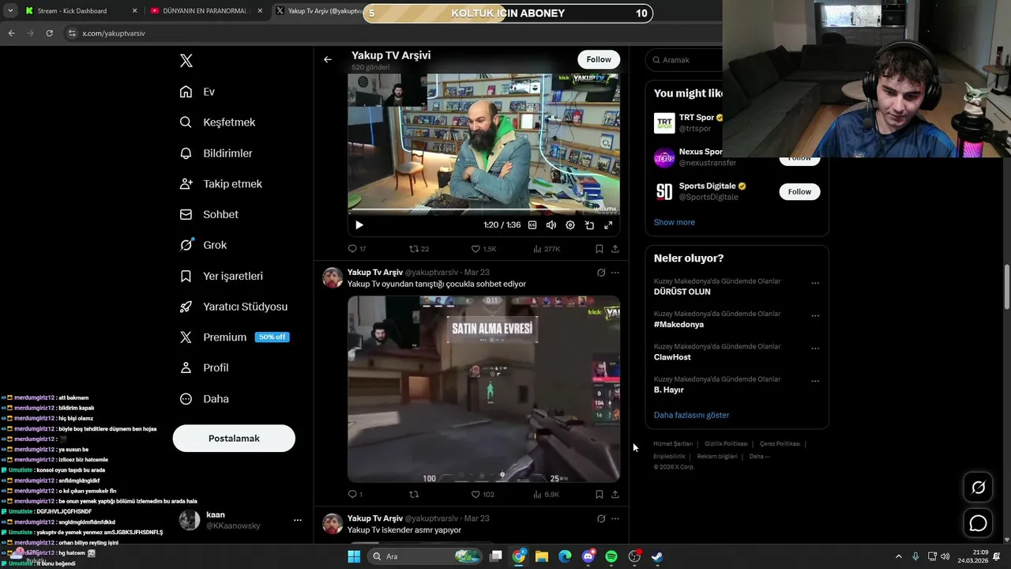Open account menu next to kaan
This screenshot has height=569, width=1011.
[x=298, y=520]
